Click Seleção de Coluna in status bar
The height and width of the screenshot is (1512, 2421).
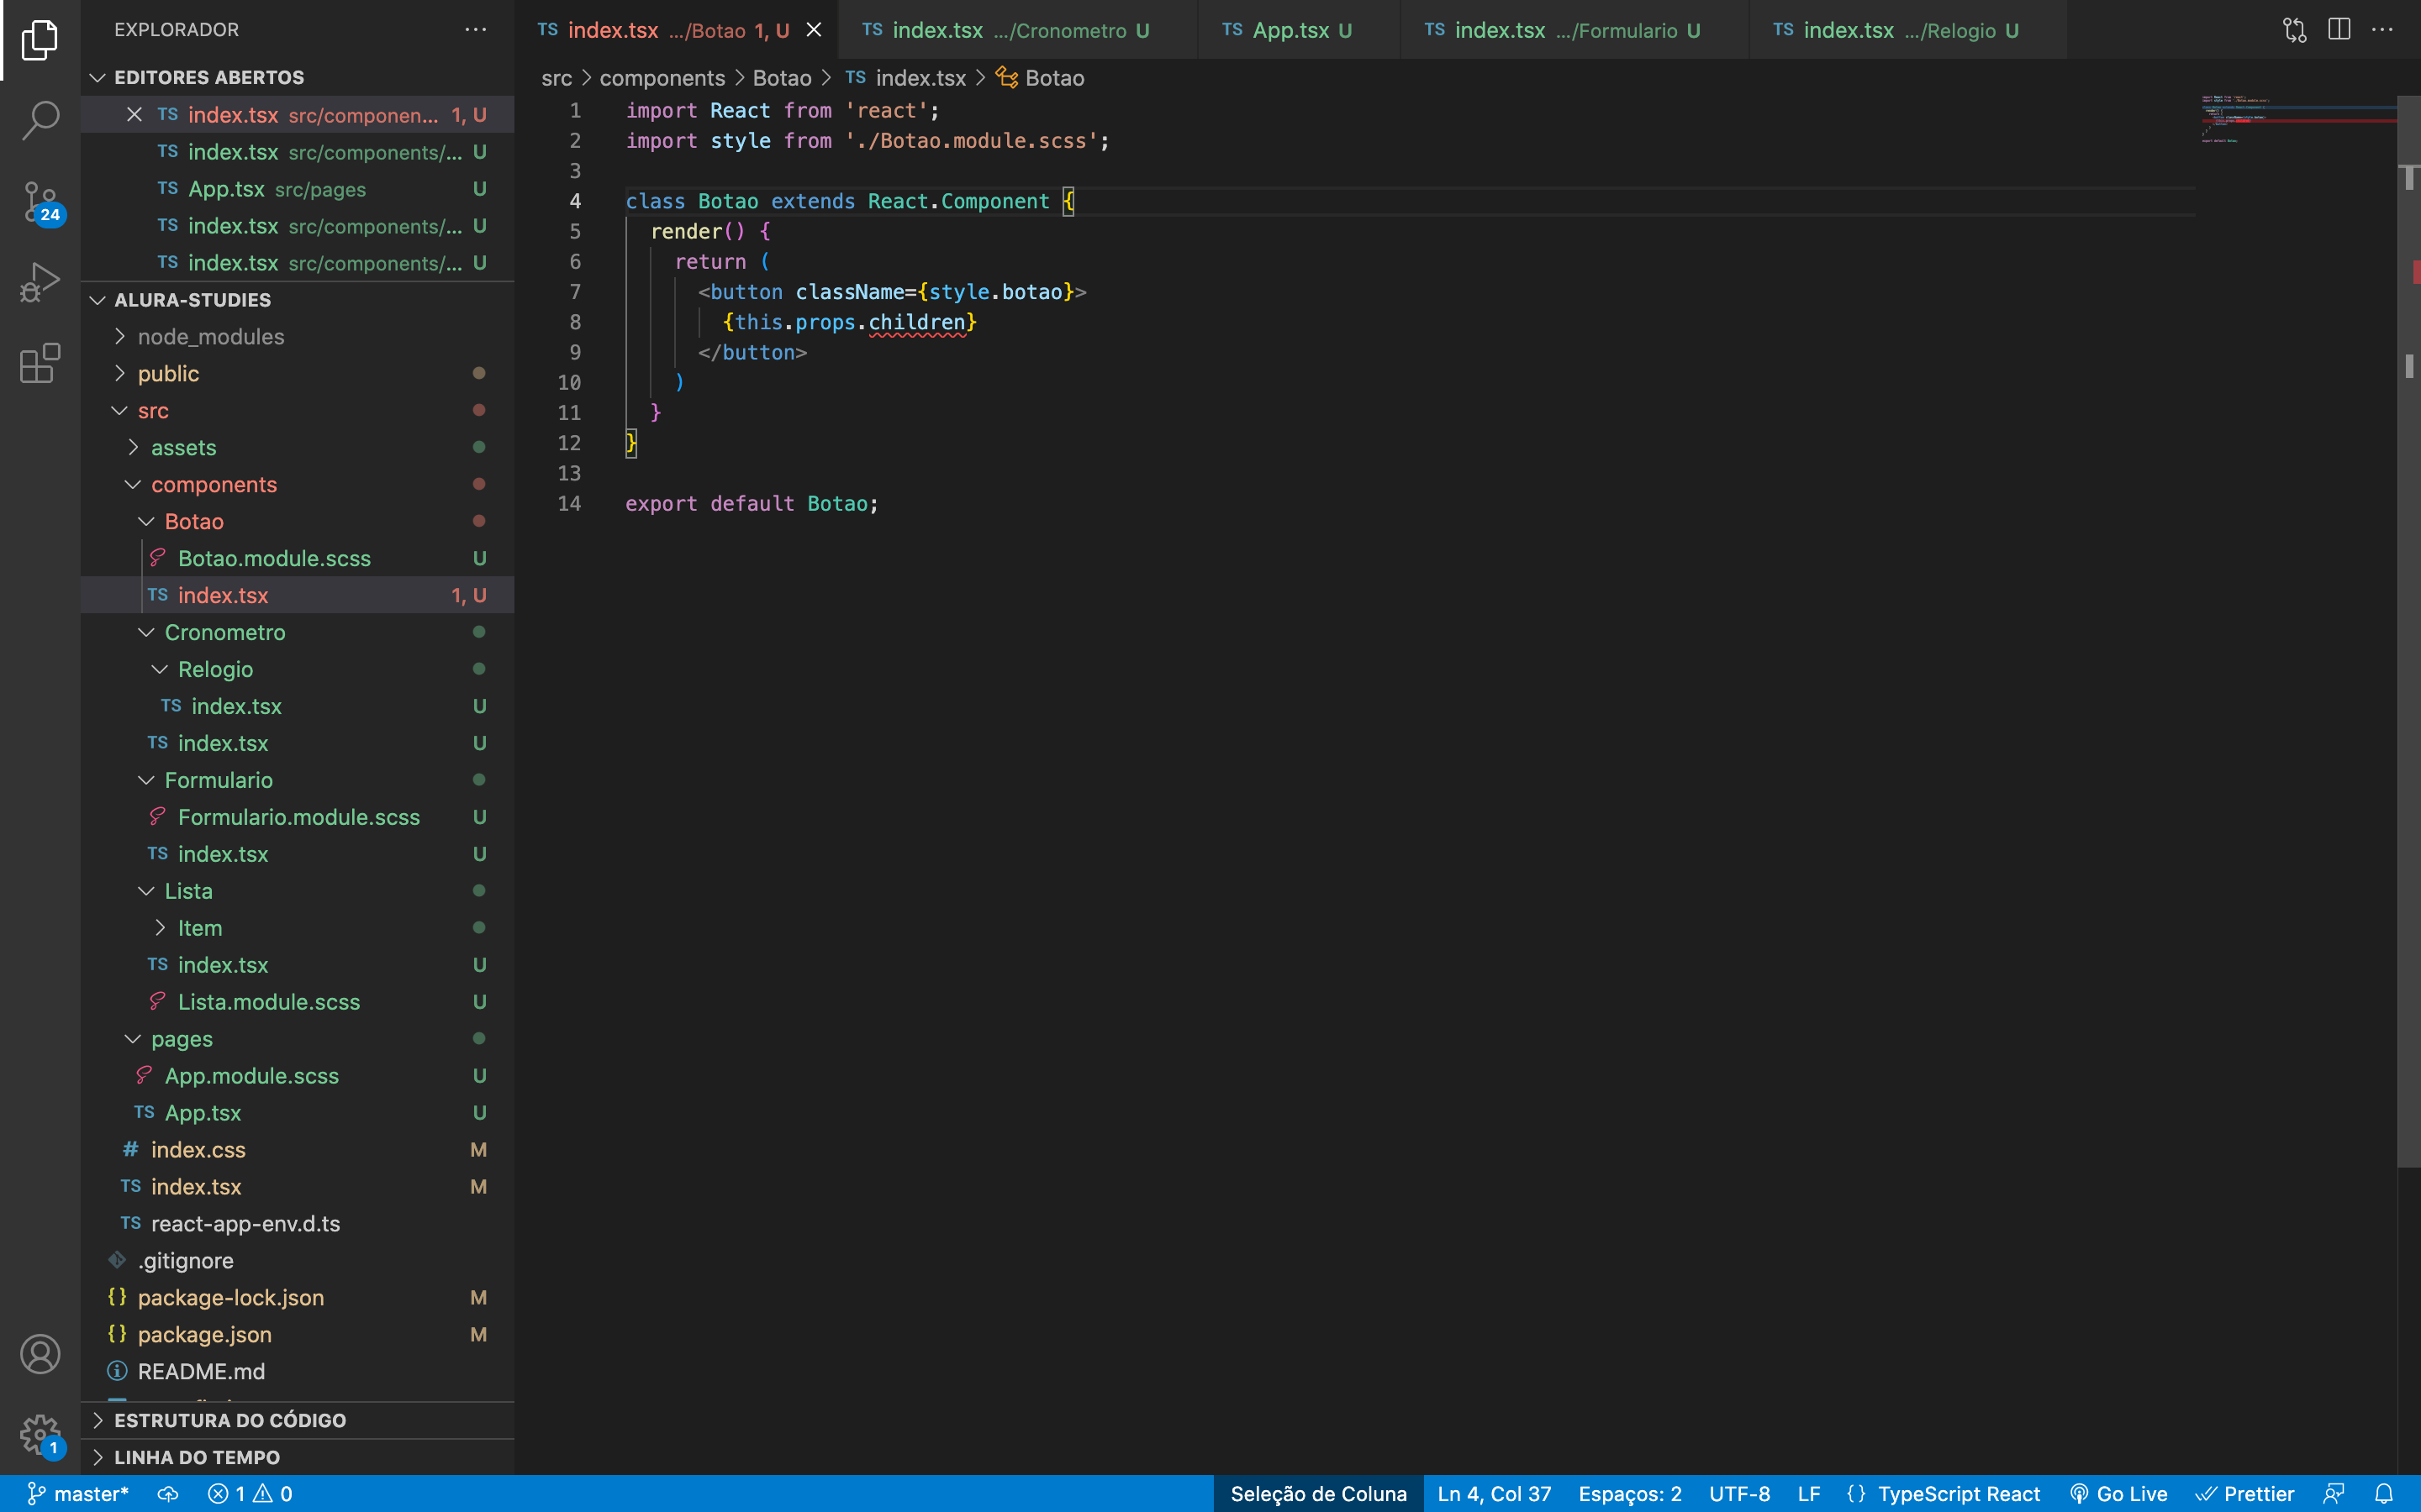[1317, 1494]
